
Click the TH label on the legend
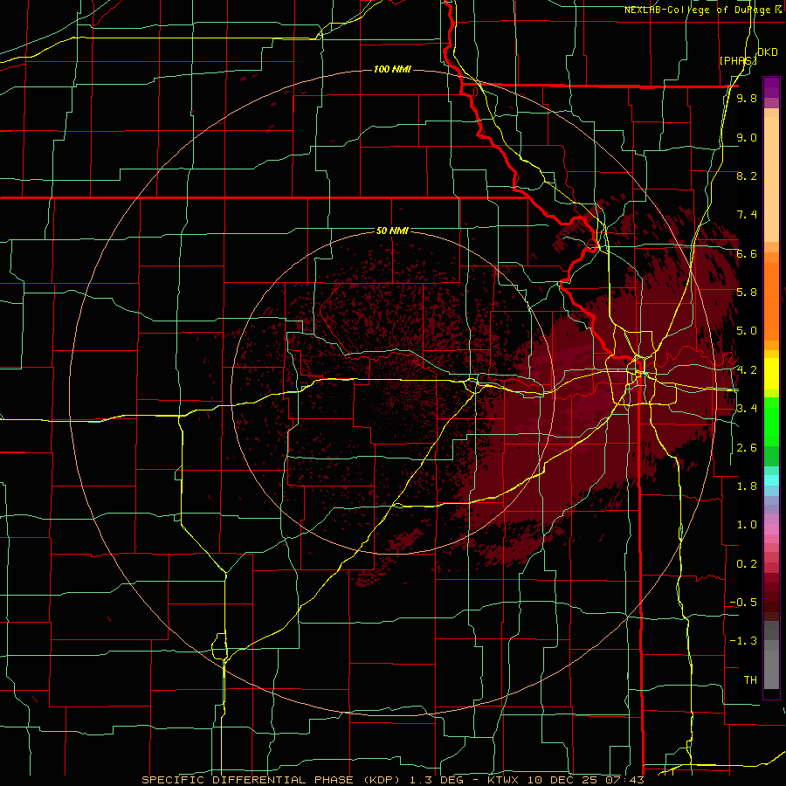click(750, 680)
